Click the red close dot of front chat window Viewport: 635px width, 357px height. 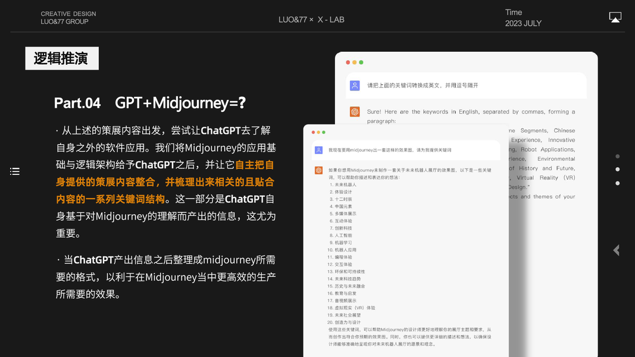tap(313, 132)
